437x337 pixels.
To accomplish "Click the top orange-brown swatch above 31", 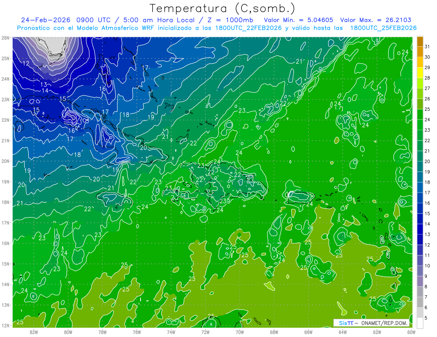I will click(420, 41).
